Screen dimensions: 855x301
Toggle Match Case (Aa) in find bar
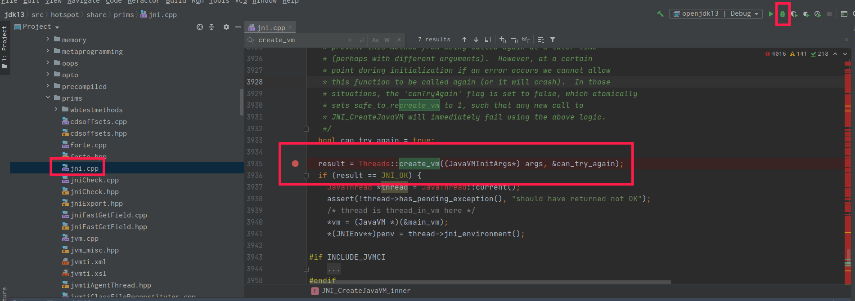tap(375, 40)
